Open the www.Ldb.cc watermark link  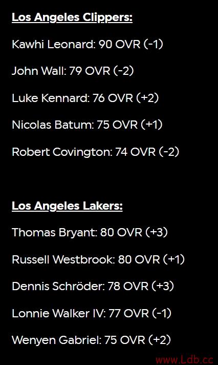[185, 360]
